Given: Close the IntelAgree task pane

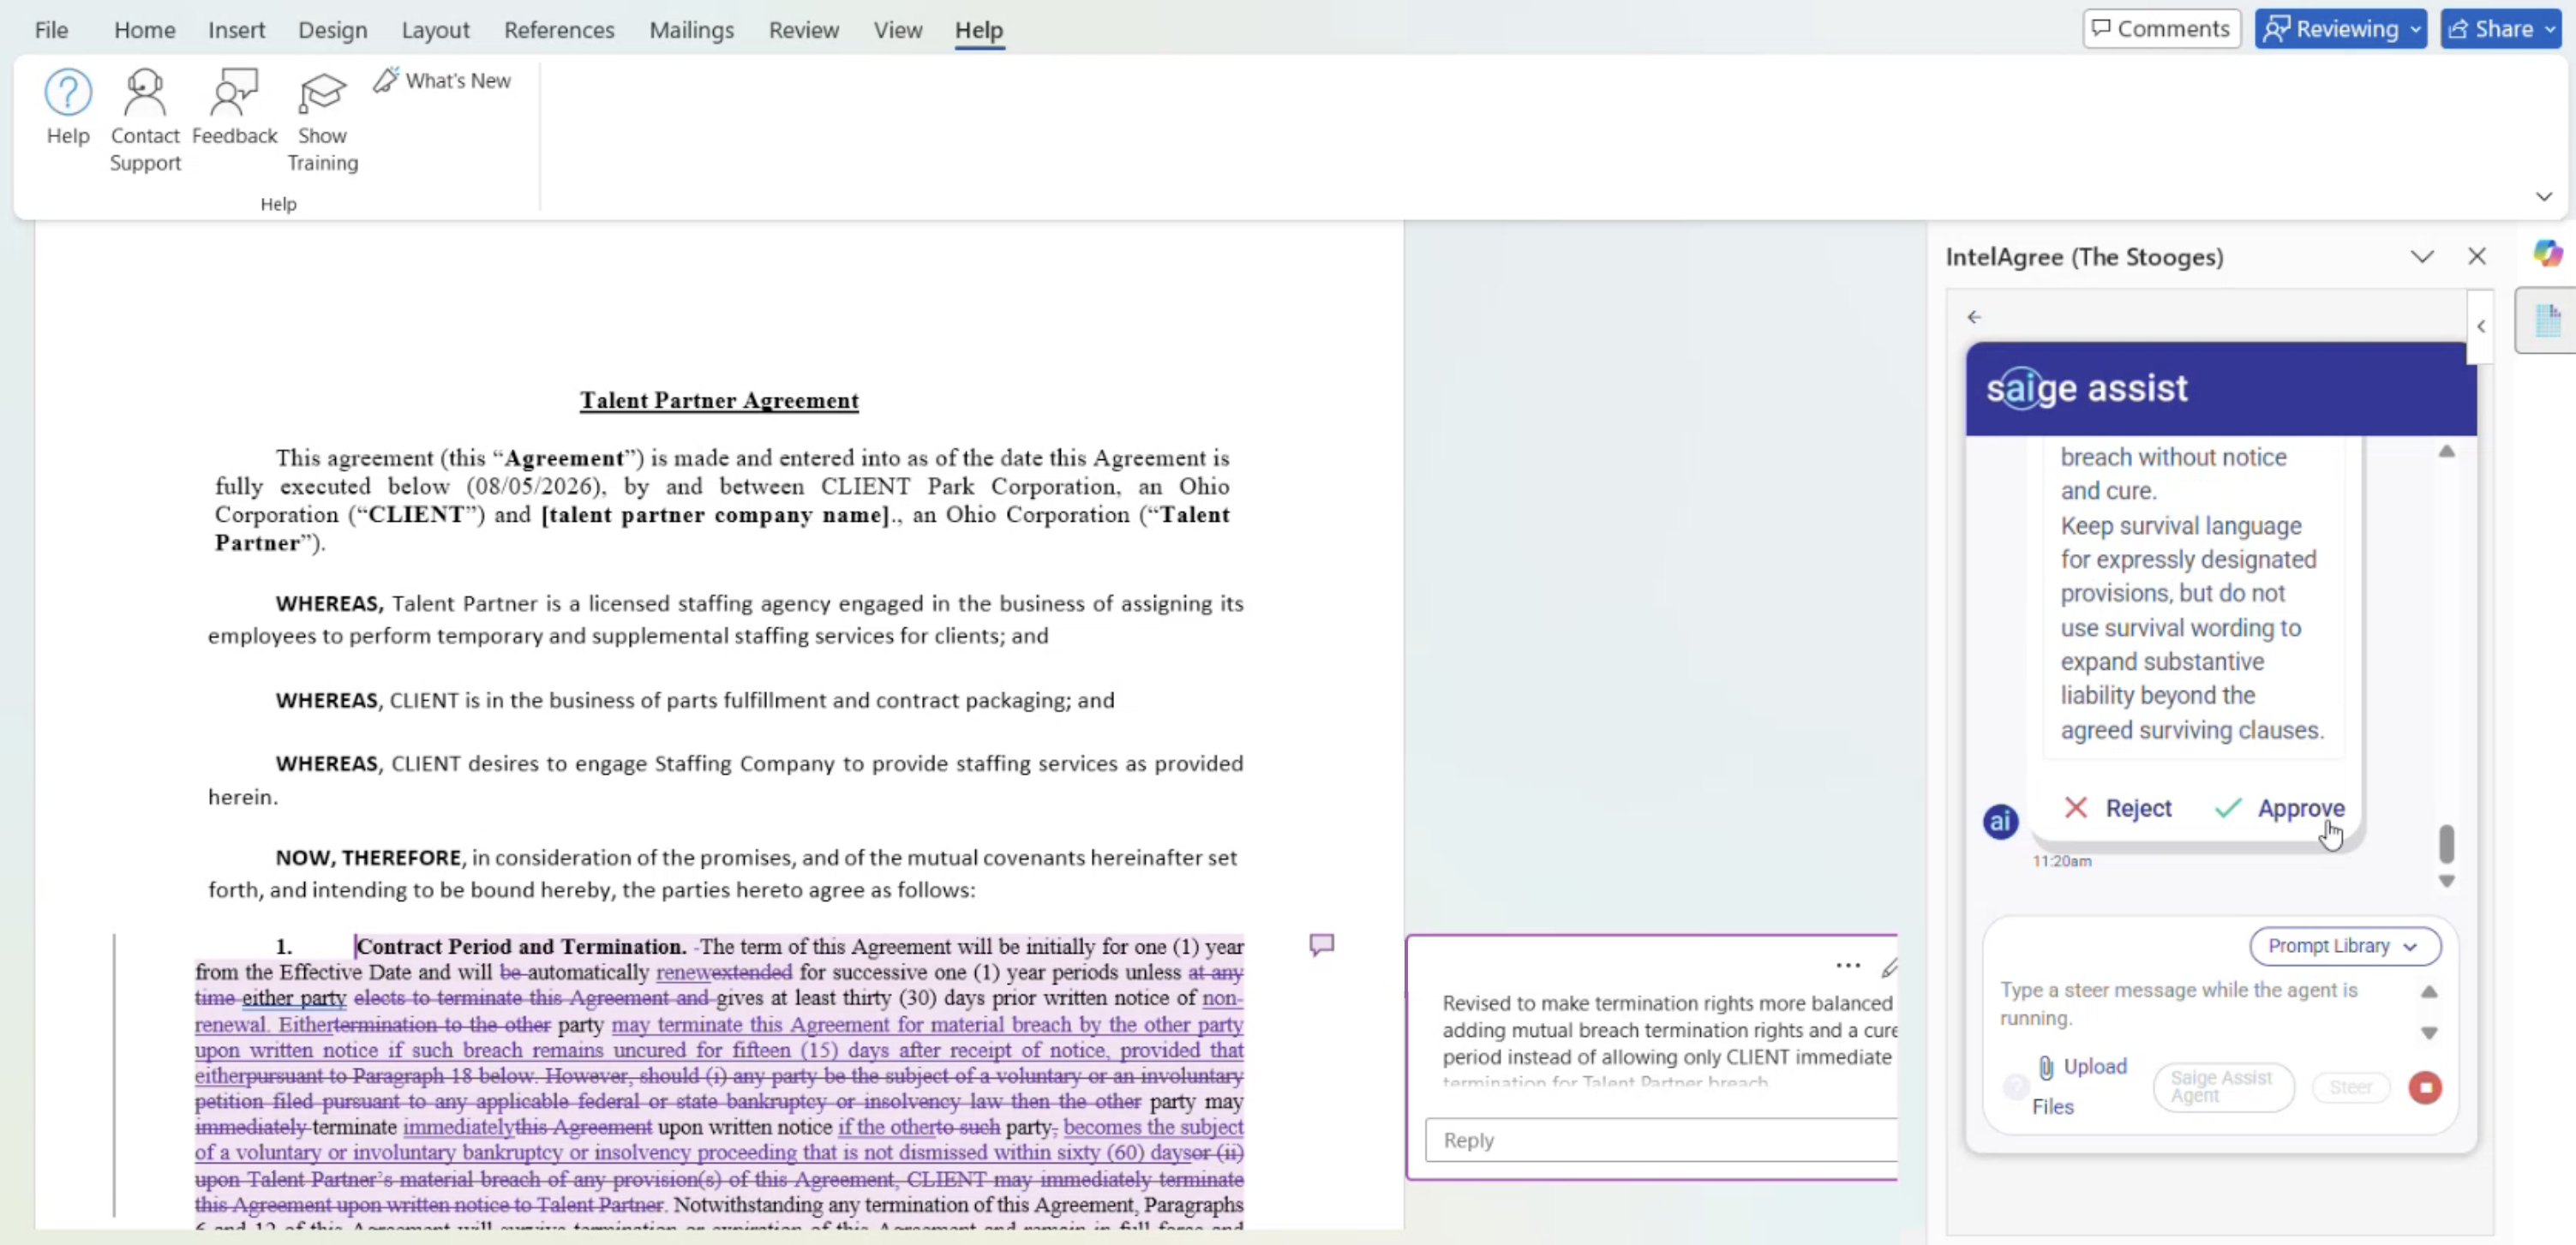Looking at the screenshot, I should coord(2476,257).
